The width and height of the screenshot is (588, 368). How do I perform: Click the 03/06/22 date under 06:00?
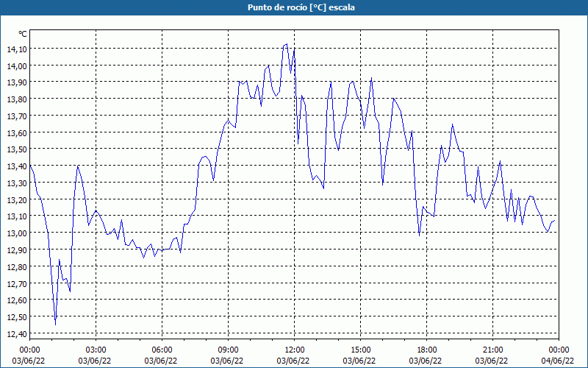coord(161,361)
